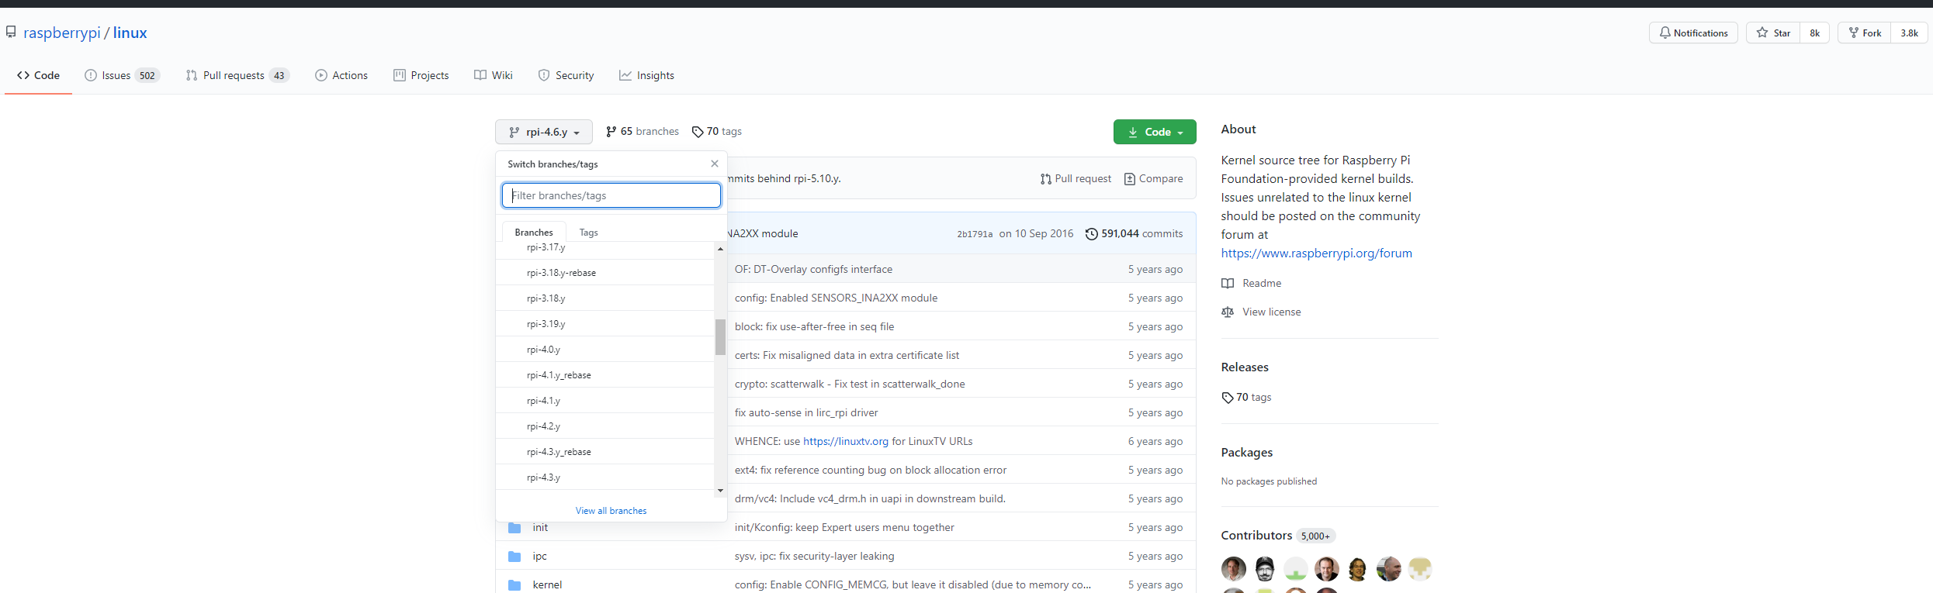Open the linuxtv.org link in WHENCE commit
This screenshot has height=593, width=1933.
(846, 441)
